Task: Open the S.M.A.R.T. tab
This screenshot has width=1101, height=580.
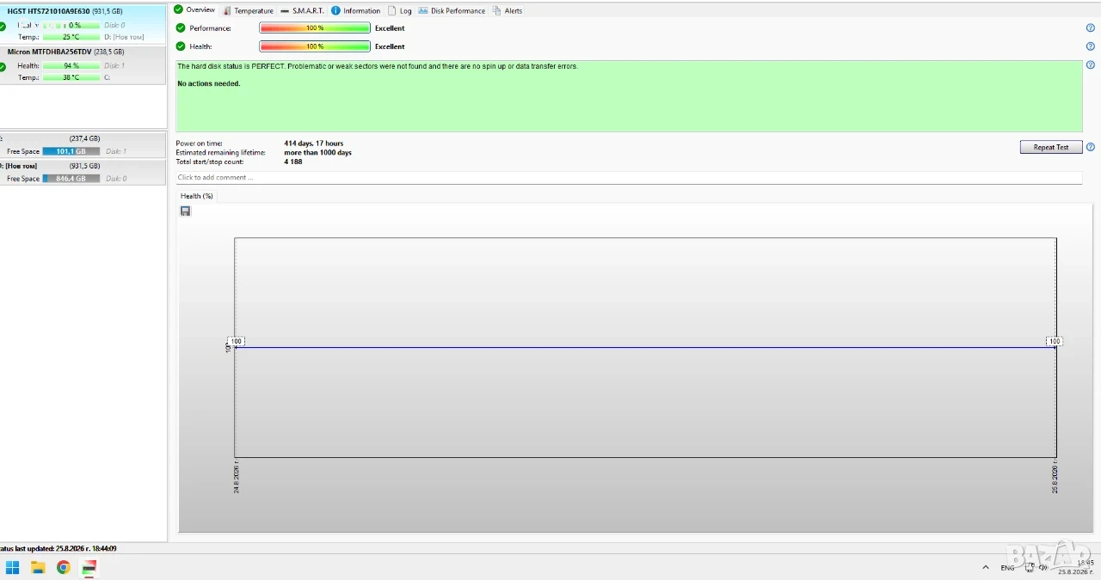Action: (302, 11)
